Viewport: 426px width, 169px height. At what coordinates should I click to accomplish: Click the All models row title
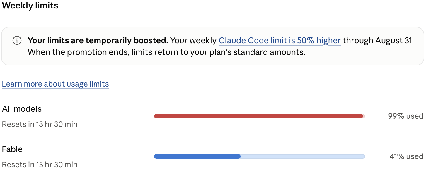click(22, 109)
